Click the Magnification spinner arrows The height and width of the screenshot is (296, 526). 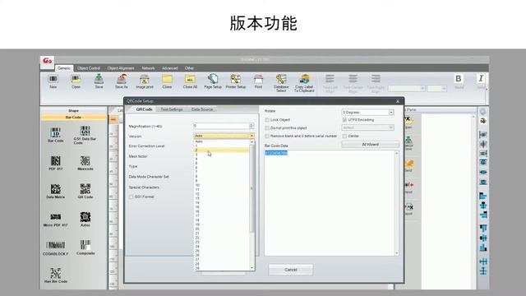click(251, 126)
